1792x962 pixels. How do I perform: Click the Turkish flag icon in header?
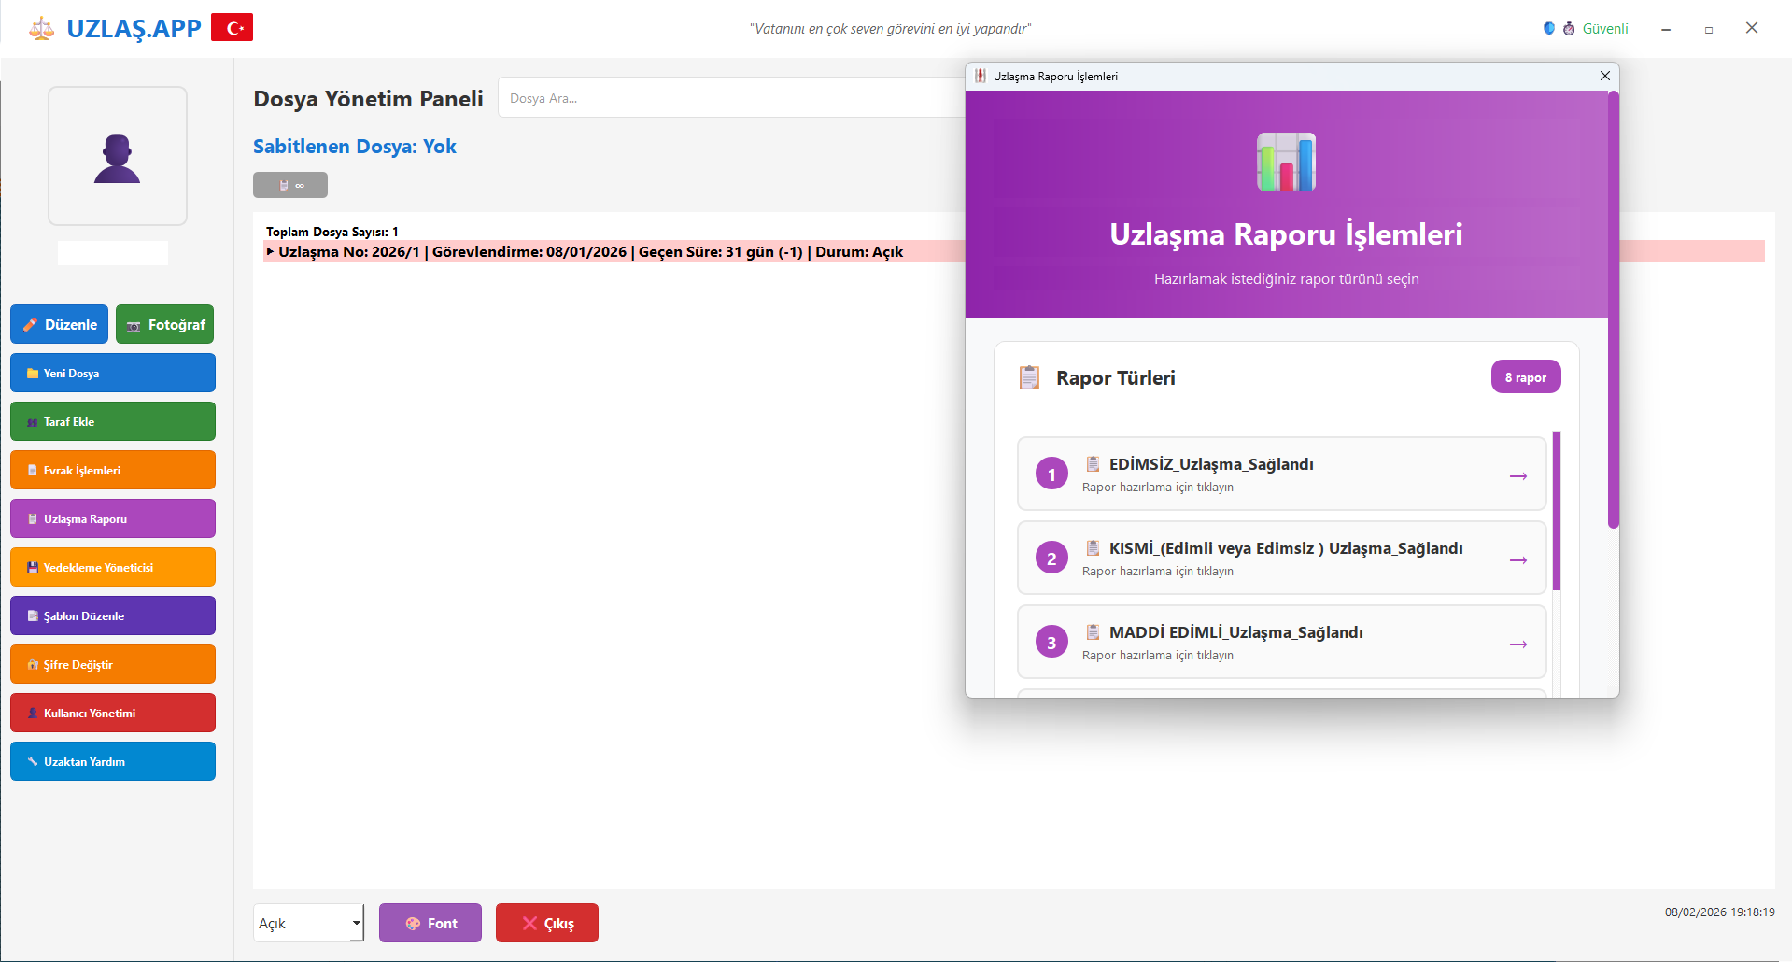(232, 28)
